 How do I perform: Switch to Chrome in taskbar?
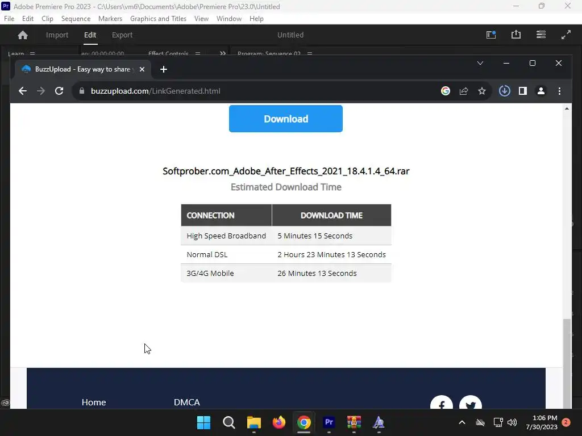coord(304,422)
